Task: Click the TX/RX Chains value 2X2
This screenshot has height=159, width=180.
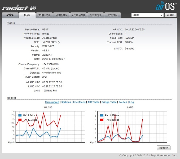Action: (44, 77)
